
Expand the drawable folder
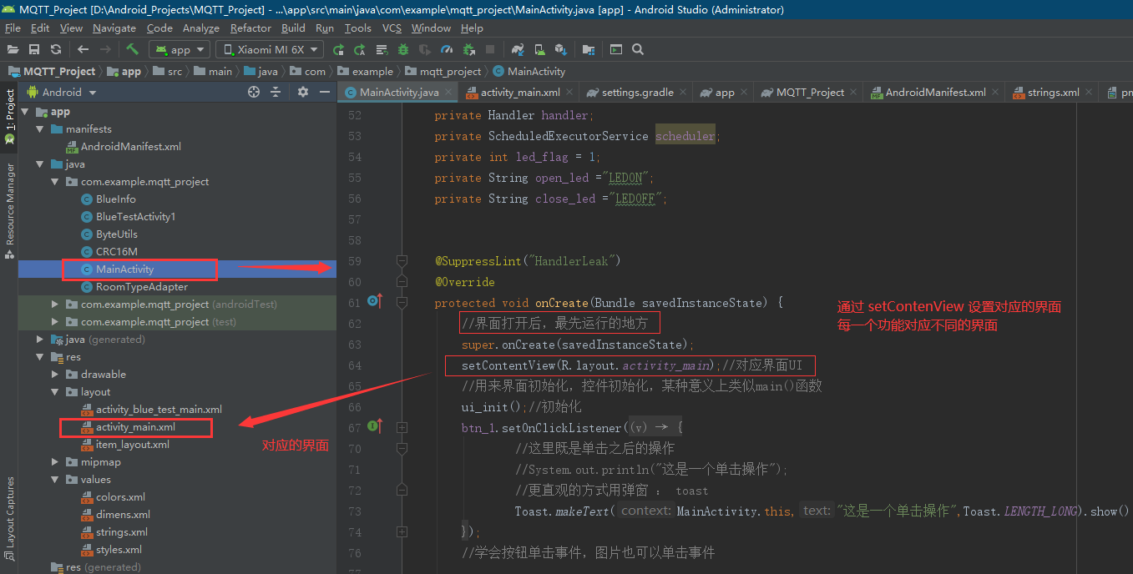pyautogui.click(x=56, y=375)
